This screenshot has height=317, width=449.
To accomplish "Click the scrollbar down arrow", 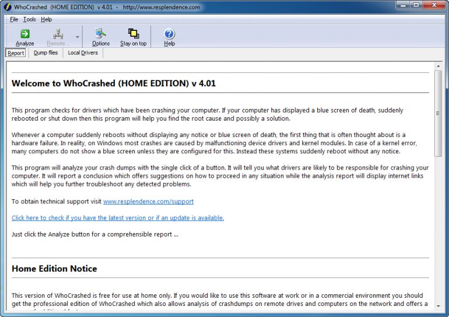I will 438,306.
